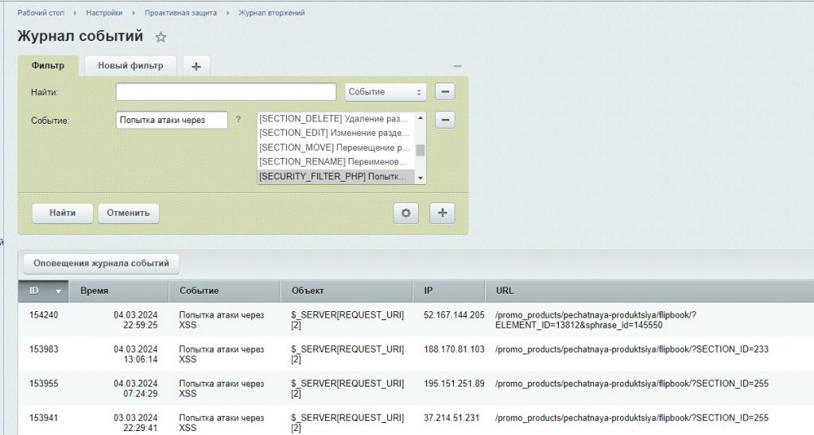Switch to Новый фильтр tab

click(130, 65)
